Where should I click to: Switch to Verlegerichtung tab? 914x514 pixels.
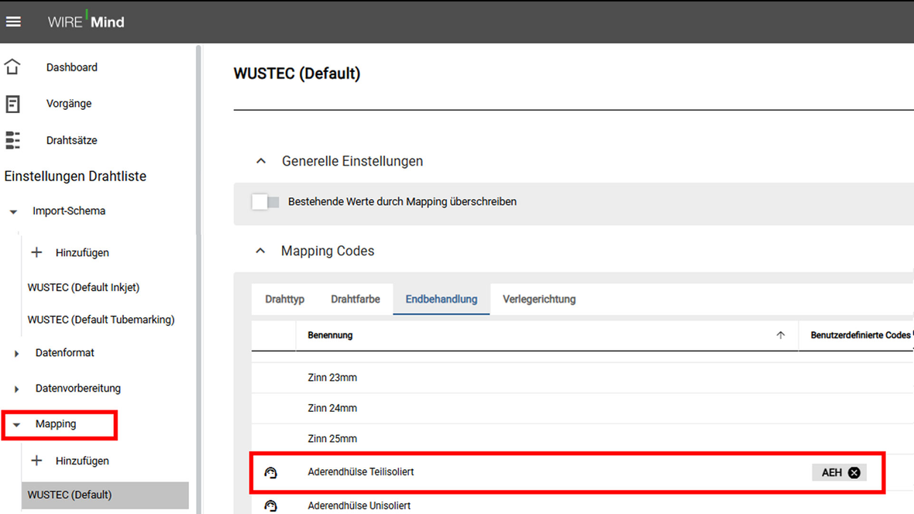(539, 299)
